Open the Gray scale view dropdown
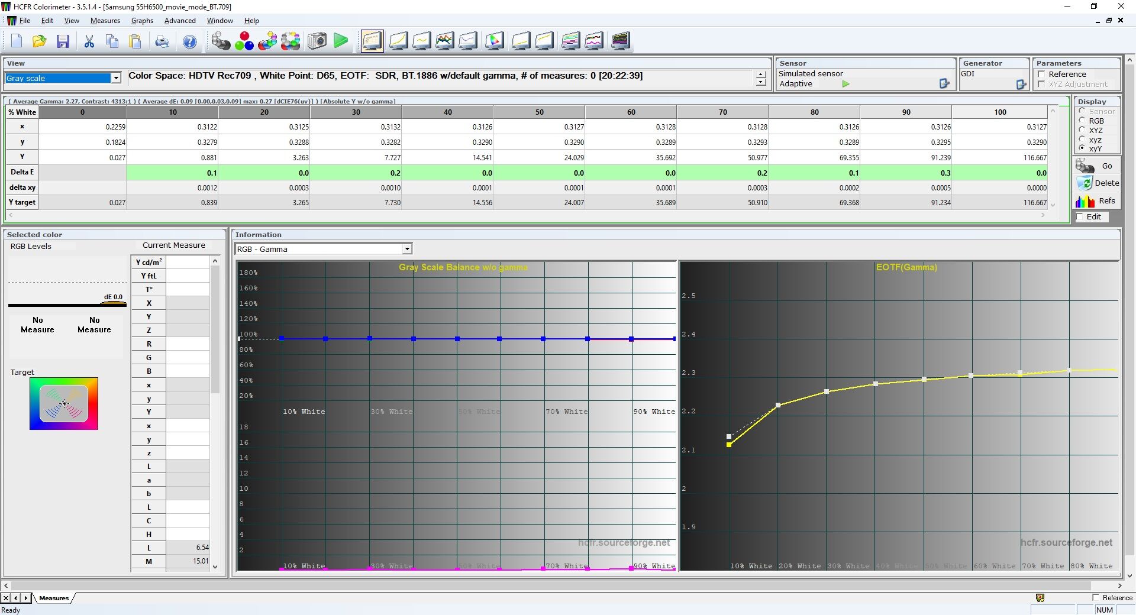Screen dimensions: 1136x615 click(116, 78)
